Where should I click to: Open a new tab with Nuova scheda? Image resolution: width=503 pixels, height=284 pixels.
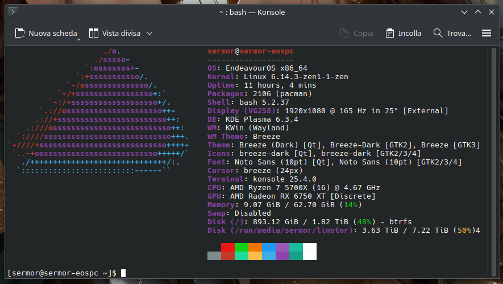(46, 33)
